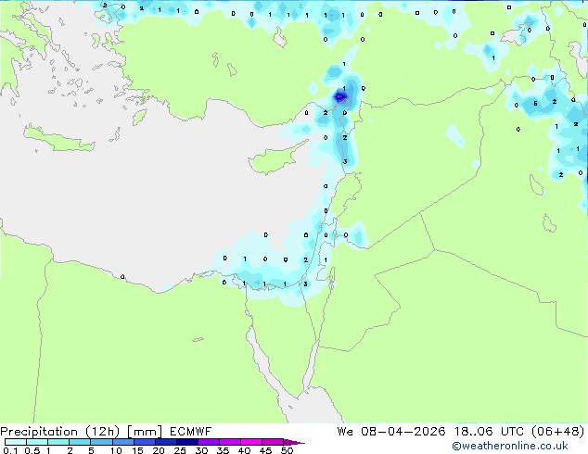Click the '0.1' legend scale label
This screenshot has height=454, width=588.
(x=10, y=450)
